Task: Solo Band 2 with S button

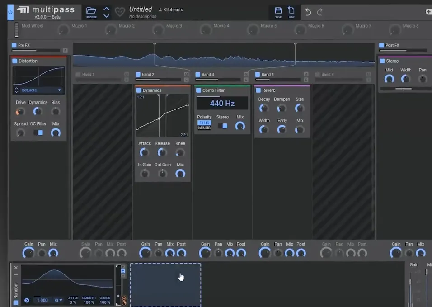Action: point(186,80)
